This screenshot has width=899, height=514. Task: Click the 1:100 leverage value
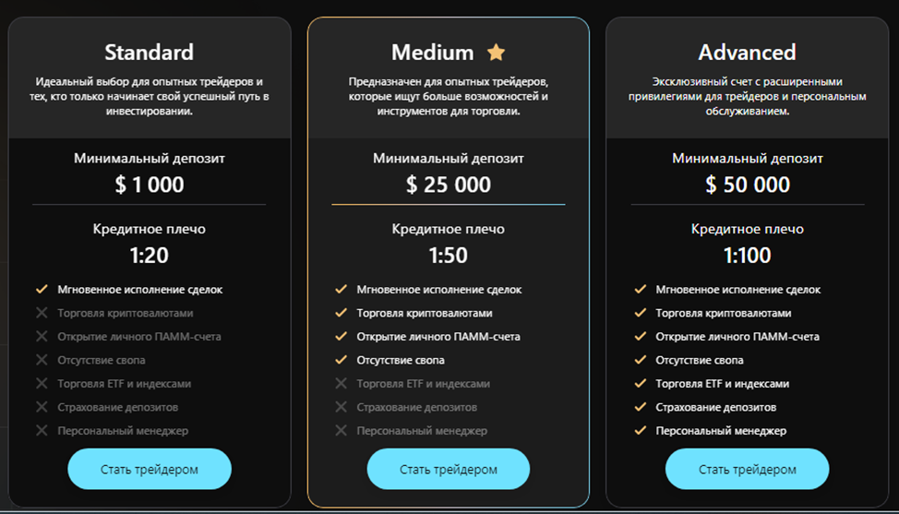pyautogui.click(x=747, y=254)
